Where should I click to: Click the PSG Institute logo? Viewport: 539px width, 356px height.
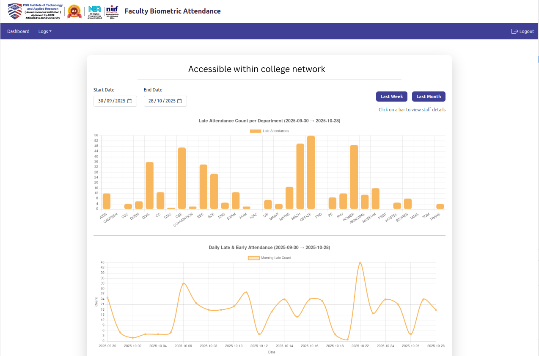click(x=35, y=11)
